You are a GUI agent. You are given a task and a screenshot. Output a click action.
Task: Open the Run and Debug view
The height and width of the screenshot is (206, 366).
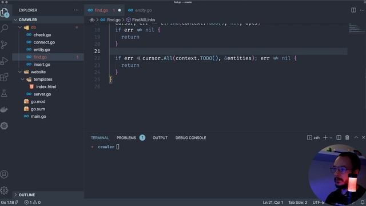(4, 61)
